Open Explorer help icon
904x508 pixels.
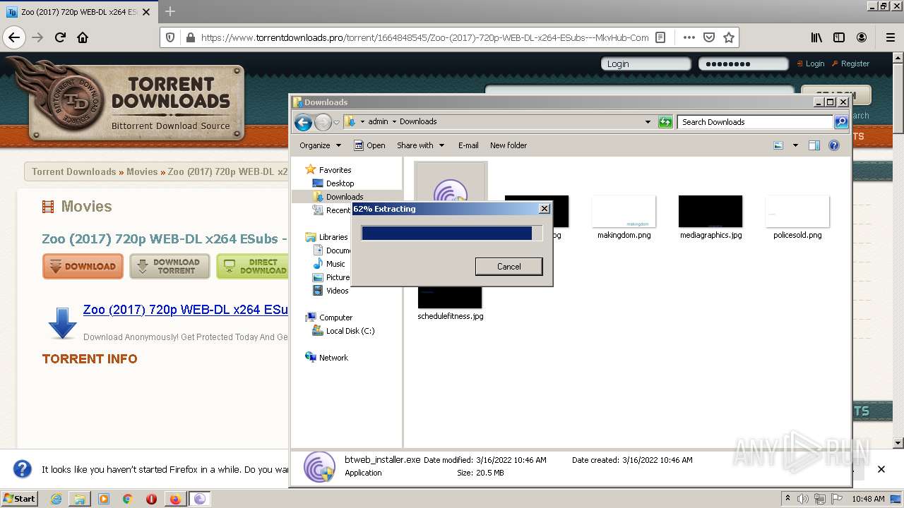point(834,145)
